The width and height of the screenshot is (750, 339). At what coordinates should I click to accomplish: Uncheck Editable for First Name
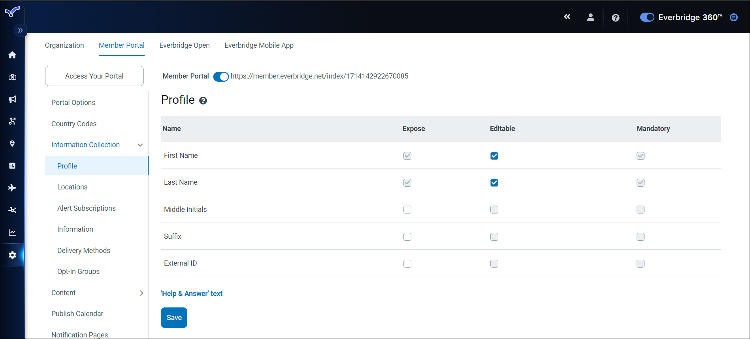(x=494, y=156)
